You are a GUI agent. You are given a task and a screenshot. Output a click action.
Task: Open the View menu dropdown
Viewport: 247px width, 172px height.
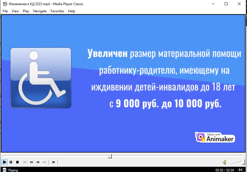15,11
